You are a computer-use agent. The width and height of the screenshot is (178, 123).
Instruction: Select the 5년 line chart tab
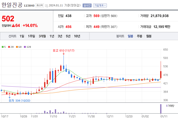68,36
